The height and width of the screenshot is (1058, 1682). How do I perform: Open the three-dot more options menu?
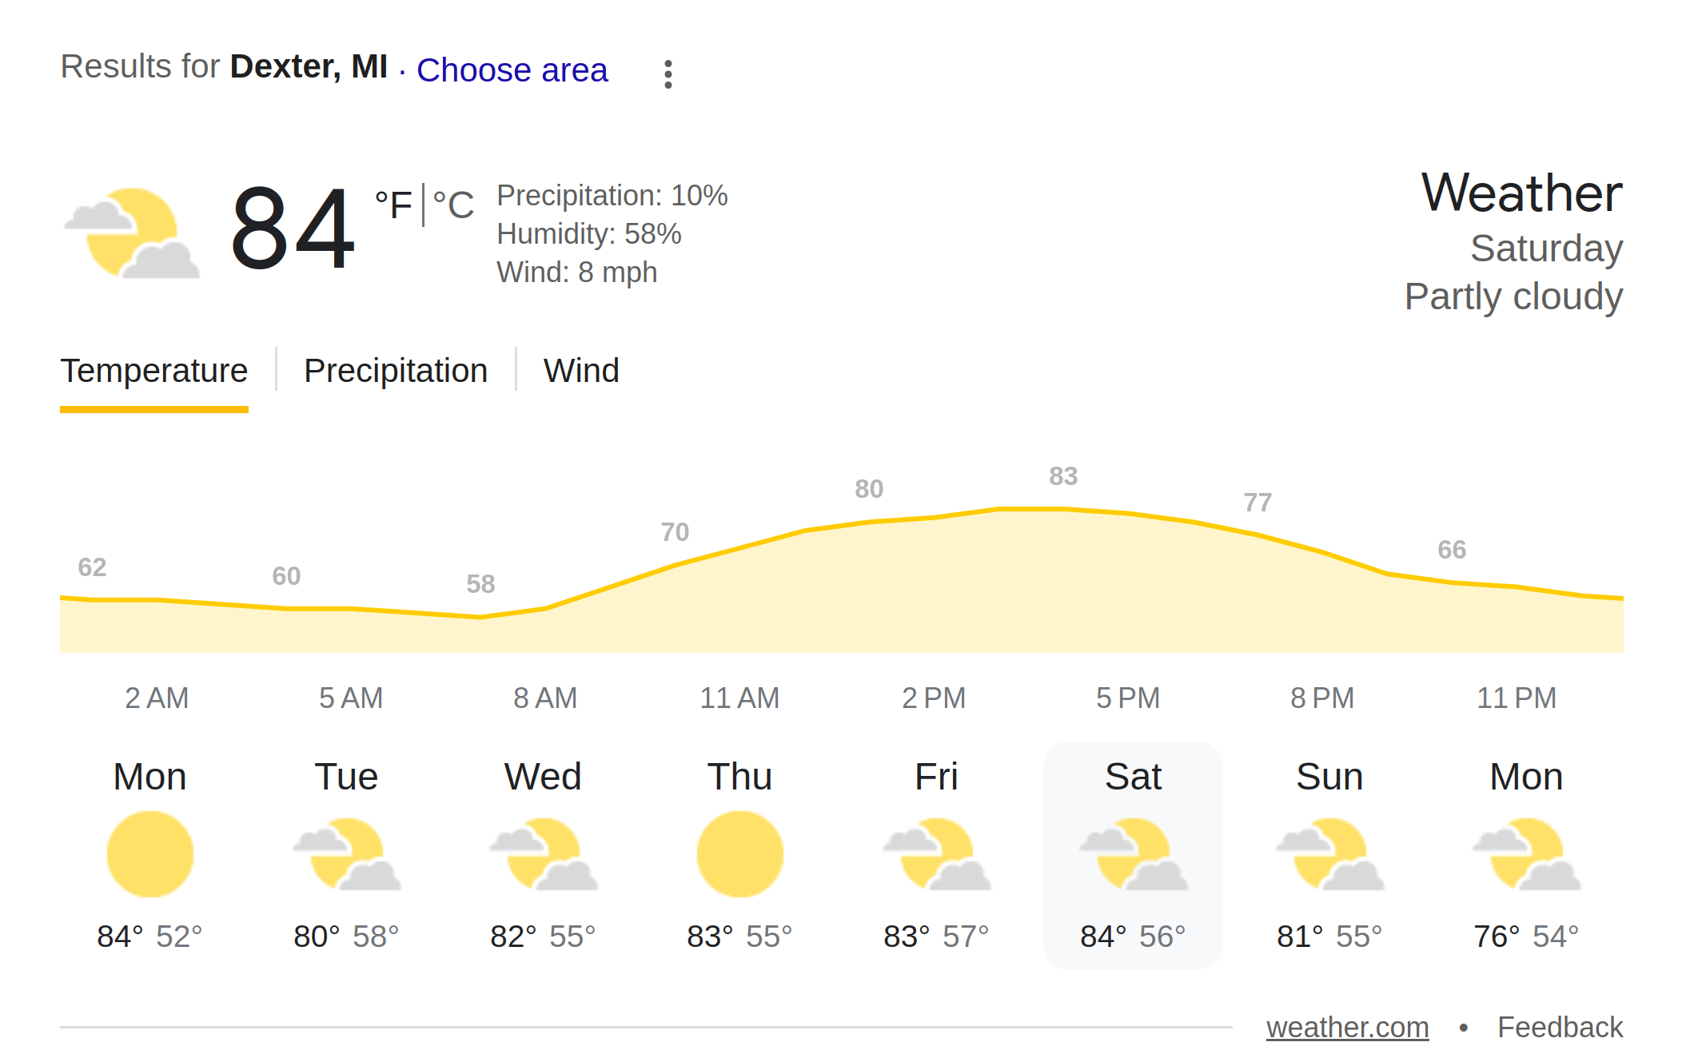[x=668, y=74]
